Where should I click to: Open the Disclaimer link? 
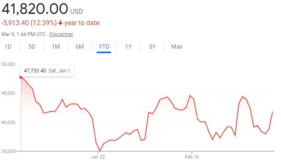[61, 34]
